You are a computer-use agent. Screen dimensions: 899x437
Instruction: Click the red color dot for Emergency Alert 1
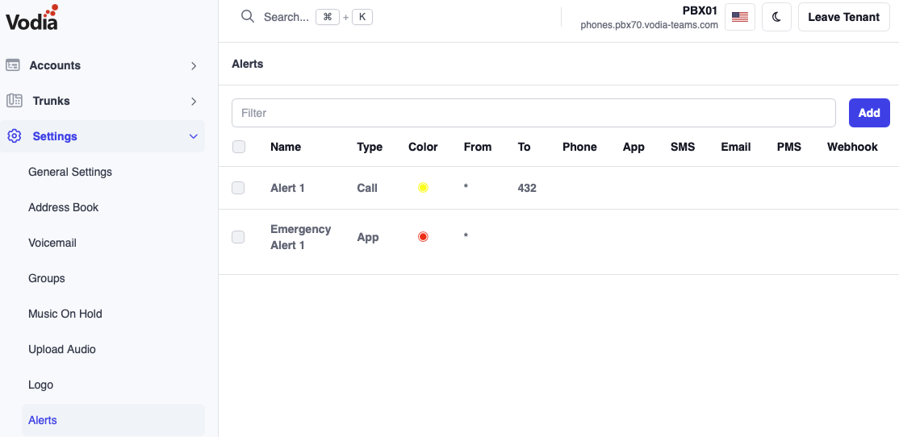coord(423,237)
